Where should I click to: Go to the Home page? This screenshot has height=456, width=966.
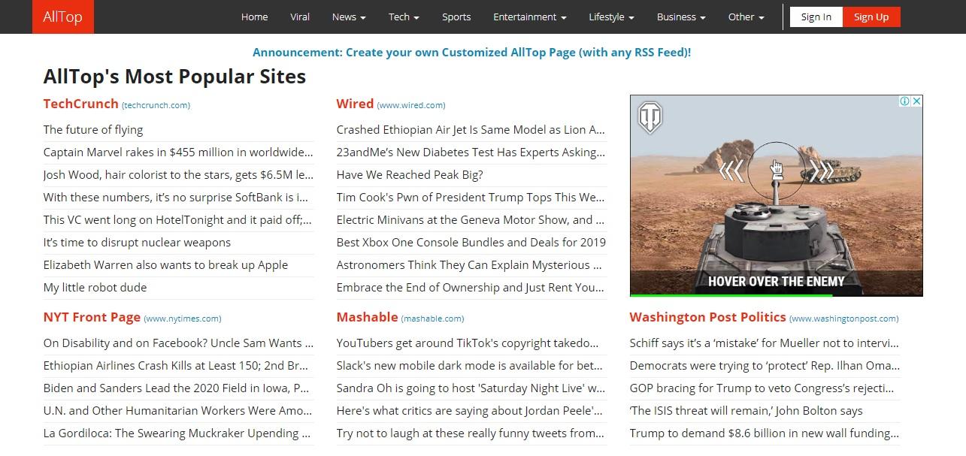tap(254, 17)
